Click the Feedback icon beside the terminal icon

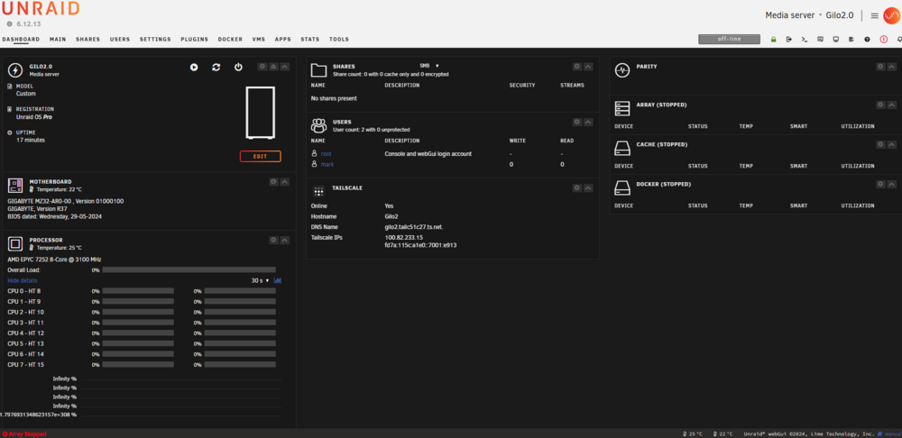pos(820,39)
